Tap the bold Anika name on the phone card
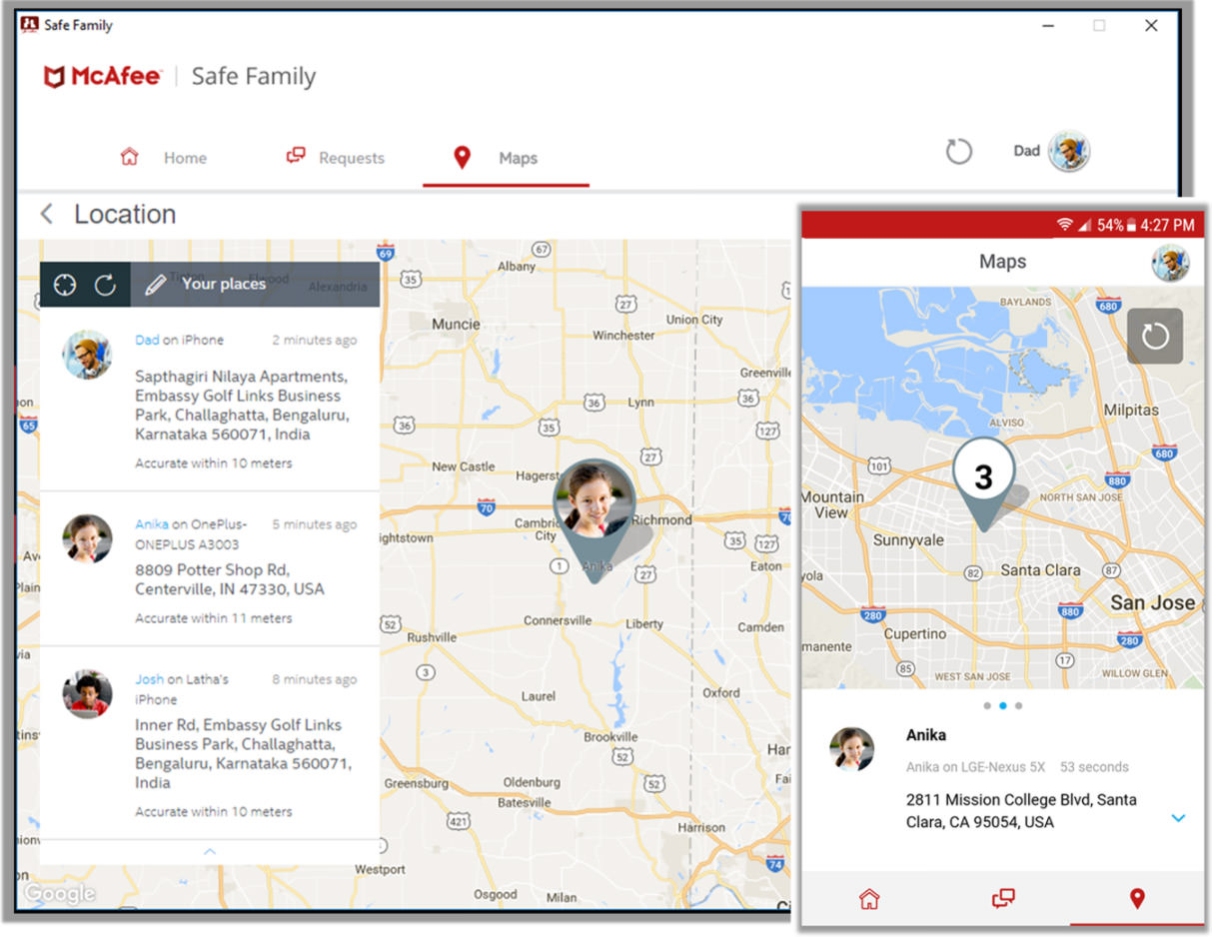This screenshot has height=937, width=1212. coord(926,735)
